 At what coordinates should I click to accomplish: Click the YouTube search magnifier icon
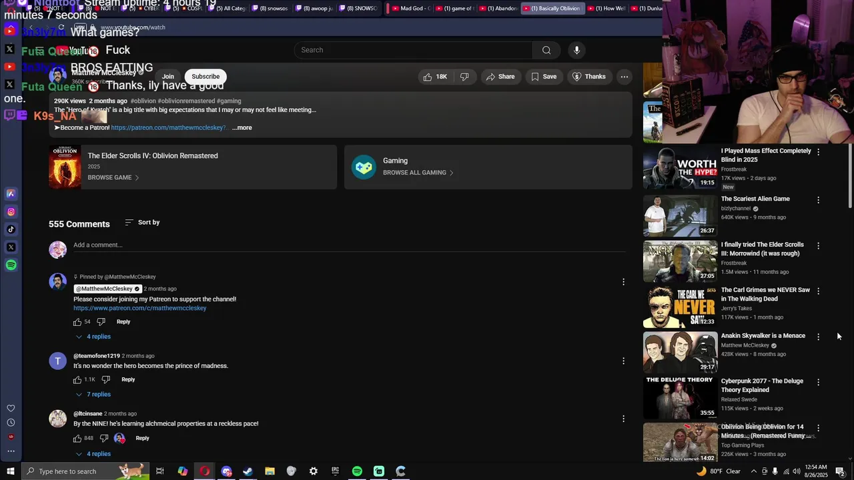pyautogui.click(x=546, y=50)
